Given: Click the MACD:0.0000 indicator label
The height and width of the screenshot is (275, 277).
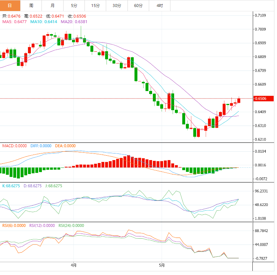Looking at the screenshot, I should (x=14, y=146).
